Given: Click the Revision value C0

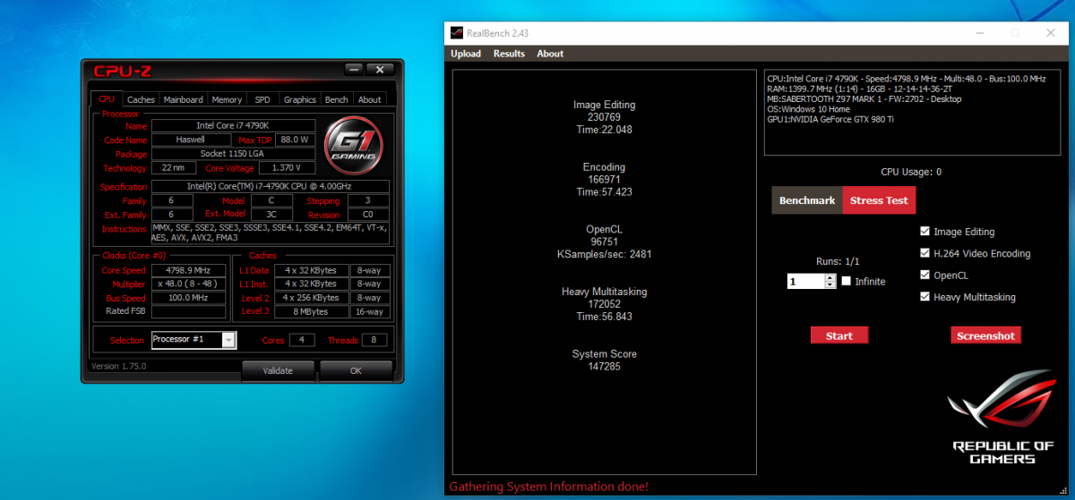Looking at the screenshot, I should [x=369, y=215].
